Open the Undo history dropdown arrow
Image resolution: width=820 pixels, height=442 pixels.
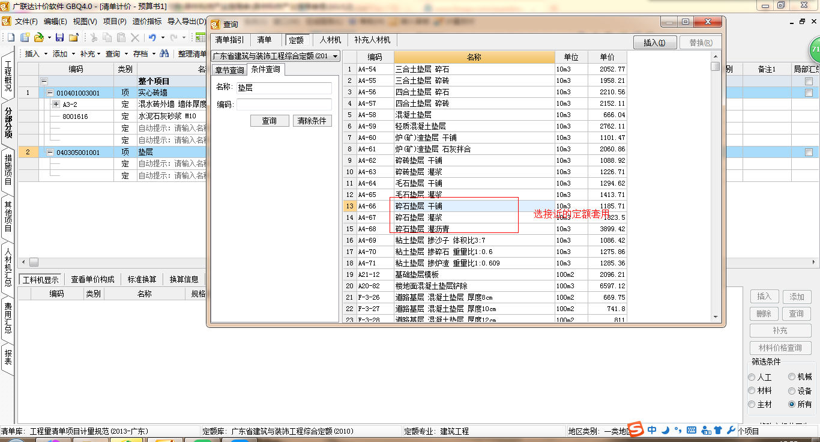point(163,38)
